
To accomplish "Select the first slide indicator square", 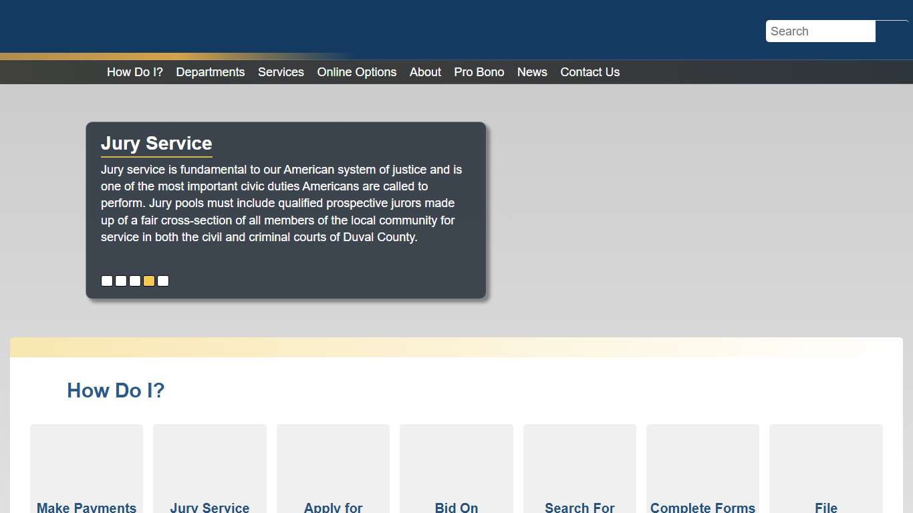I will [x=107, y=281].
